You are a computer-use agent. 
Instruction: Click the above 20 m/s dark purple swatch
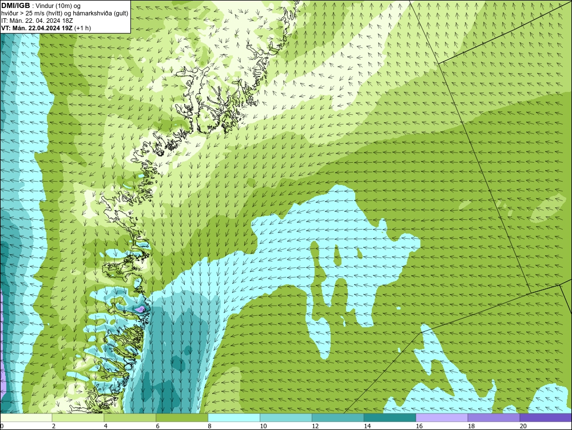546,417
